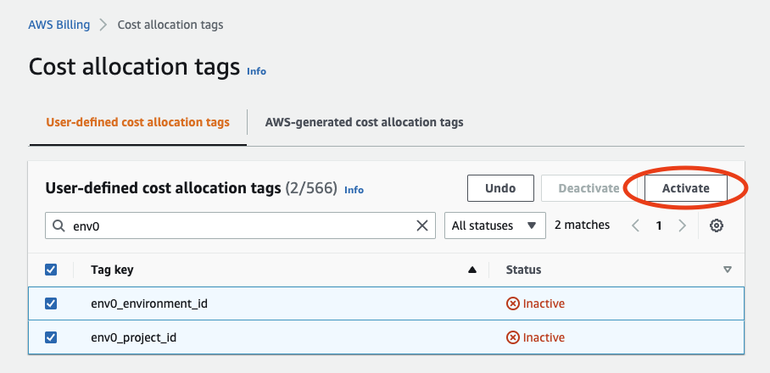Open Info link beside page title
Image resolution: width=770 pixels, height=373 pixels.
pos(256,71)
